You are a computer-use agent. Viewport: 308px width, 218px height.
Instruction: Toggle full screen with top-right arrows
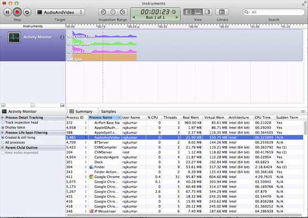click(x=304, y=3)
